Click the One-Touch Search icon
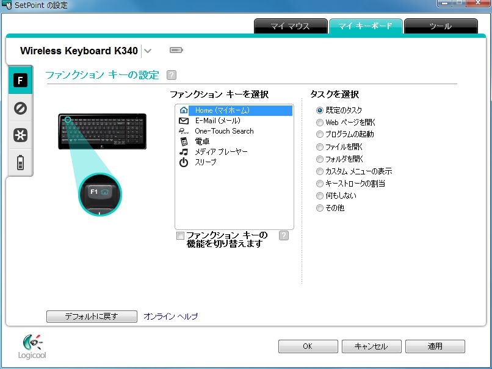Screen dimensions: 492x369 [184, 131]
